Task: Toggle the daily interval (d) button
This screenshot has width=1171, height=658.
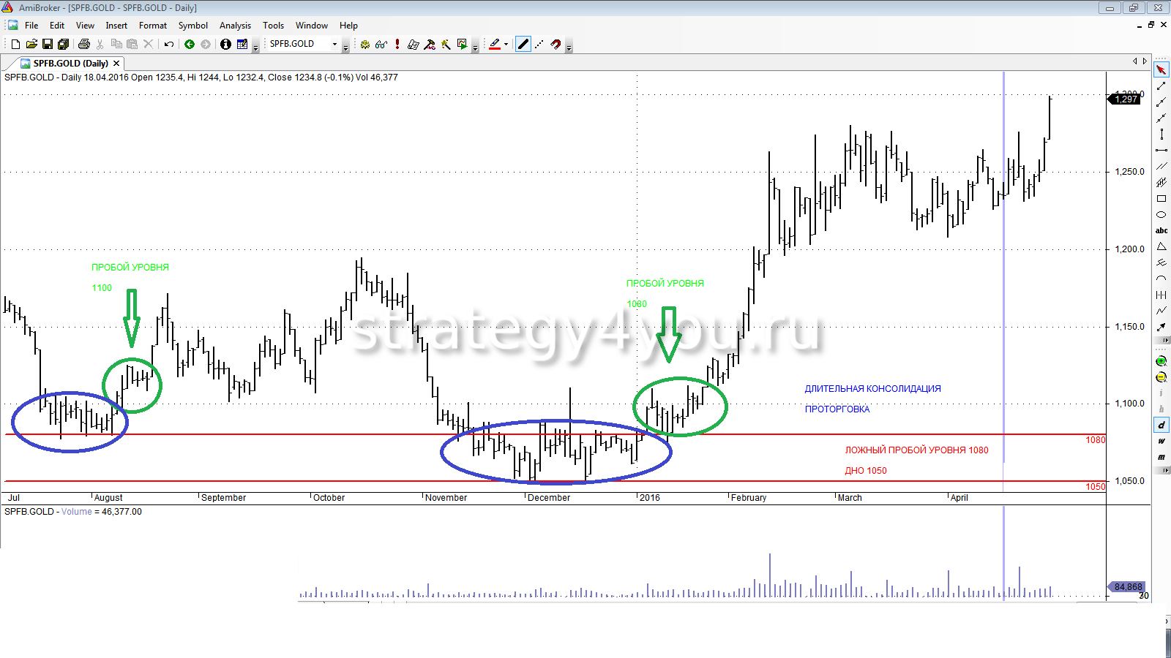Action: click(1161, 425)
